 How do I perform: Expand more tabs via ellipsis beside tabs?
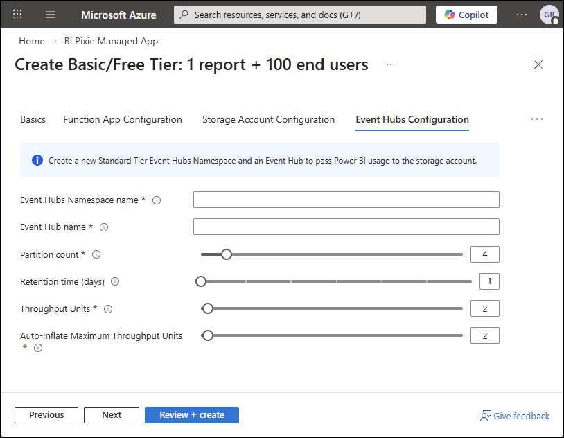tap(537, 119)
